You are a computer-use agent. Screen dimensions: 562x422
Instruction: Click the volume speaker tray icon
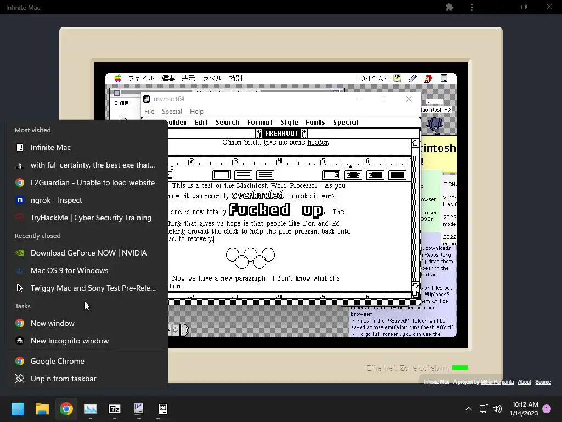[x=497, y=409]
